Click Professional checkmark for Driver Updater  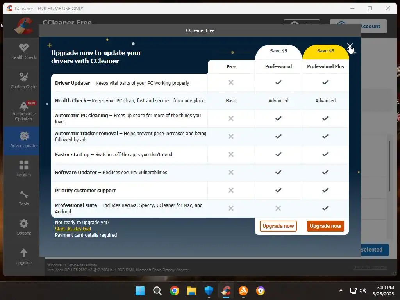tap(278, 82)
